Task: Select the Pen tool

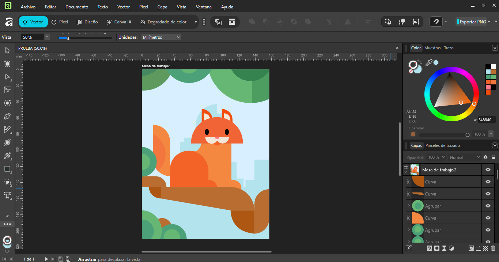Action: pos(7,116)
